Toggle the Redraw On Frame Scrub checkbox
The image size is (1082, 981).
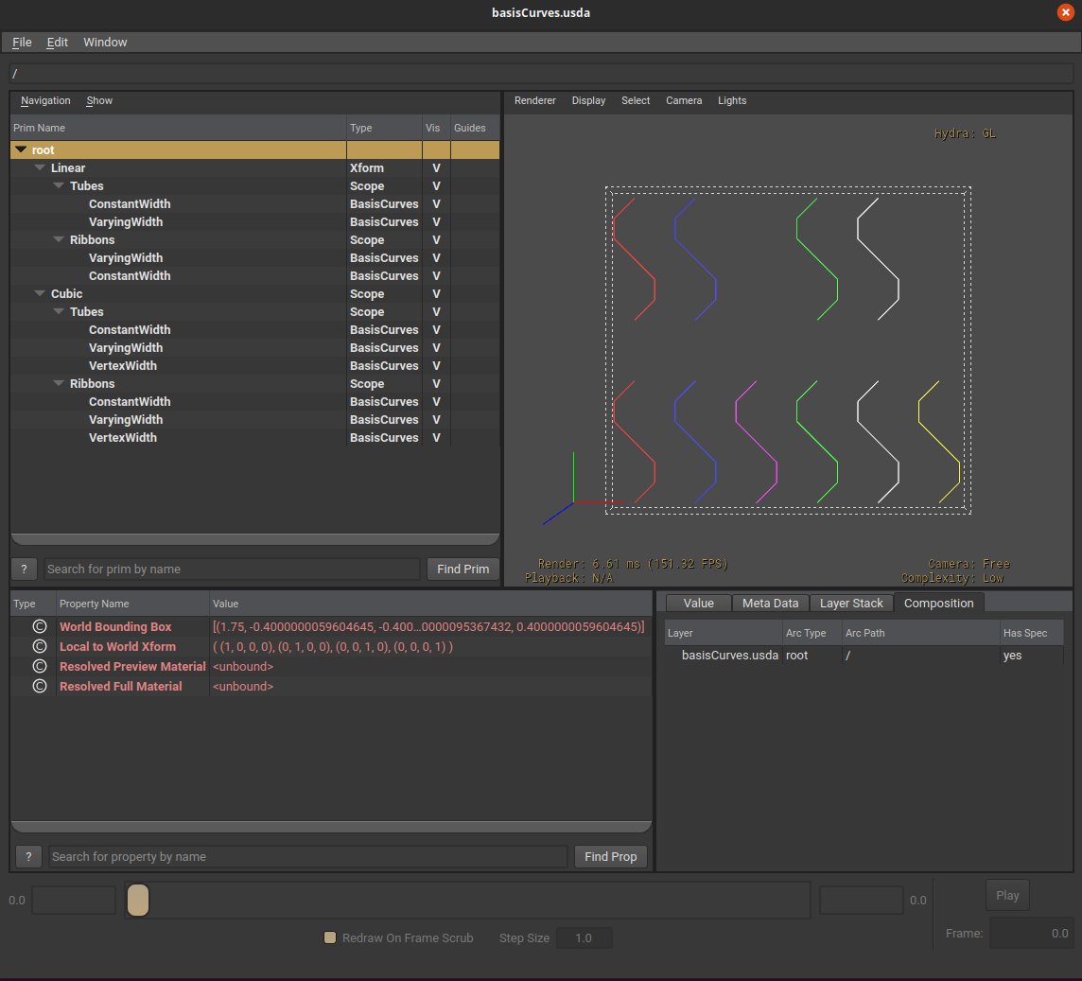coord(329,937)
